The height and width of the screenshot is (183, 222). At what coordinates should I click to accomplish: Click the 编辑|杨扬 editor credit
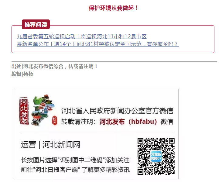(x=22, y=74)
